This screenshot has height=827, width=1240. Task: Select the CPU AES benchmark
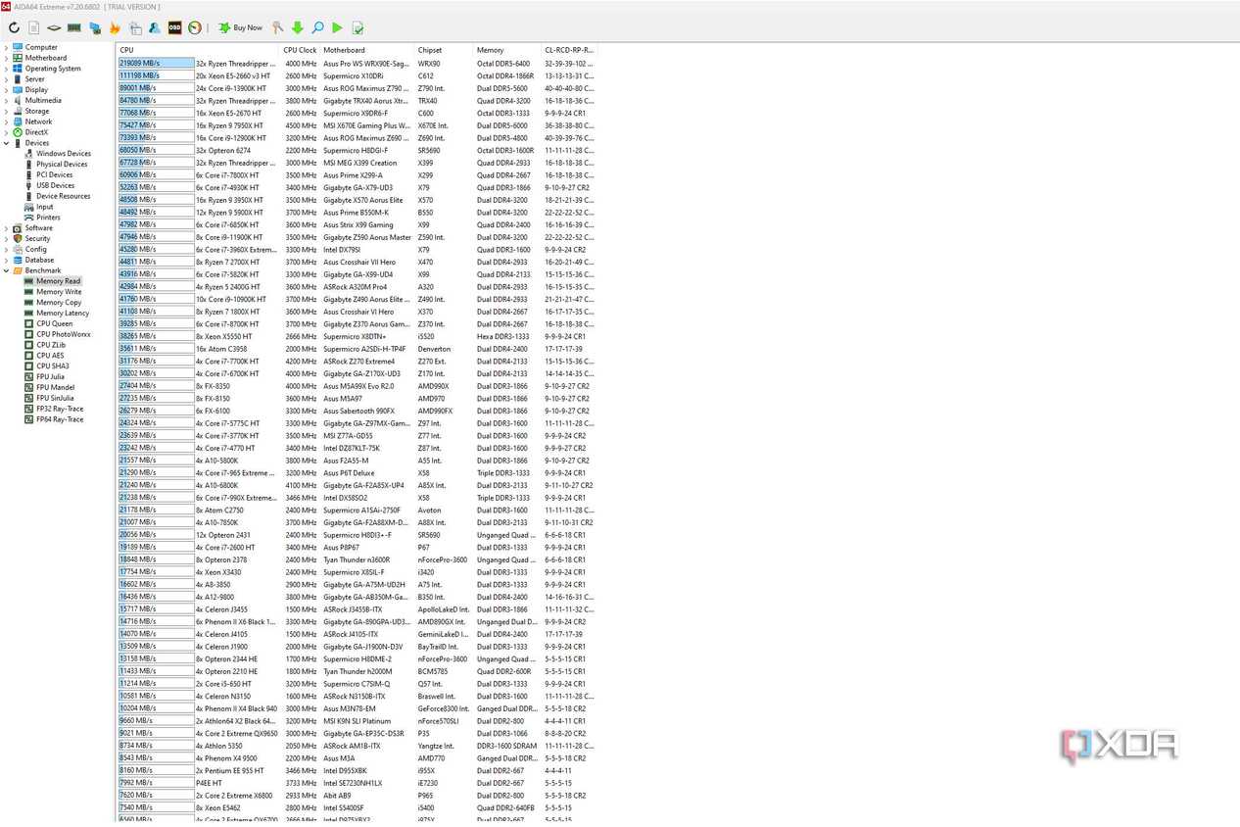click(x=50, y=356)
